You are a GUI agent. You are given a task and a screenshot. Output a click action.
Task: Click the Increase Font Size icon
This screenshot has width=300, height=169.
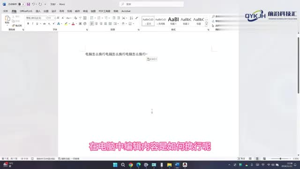[x=58, y=18]
